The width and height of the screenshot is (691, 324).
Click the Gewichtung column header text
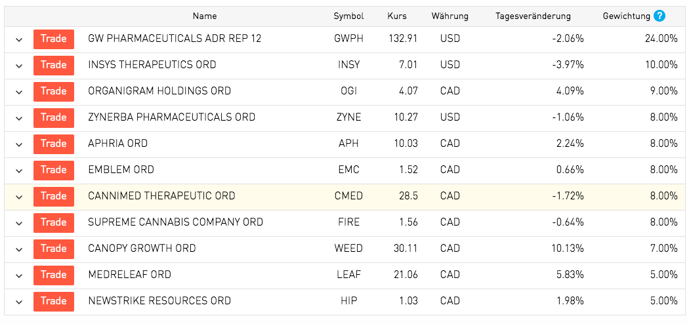[x=627, y=16]
